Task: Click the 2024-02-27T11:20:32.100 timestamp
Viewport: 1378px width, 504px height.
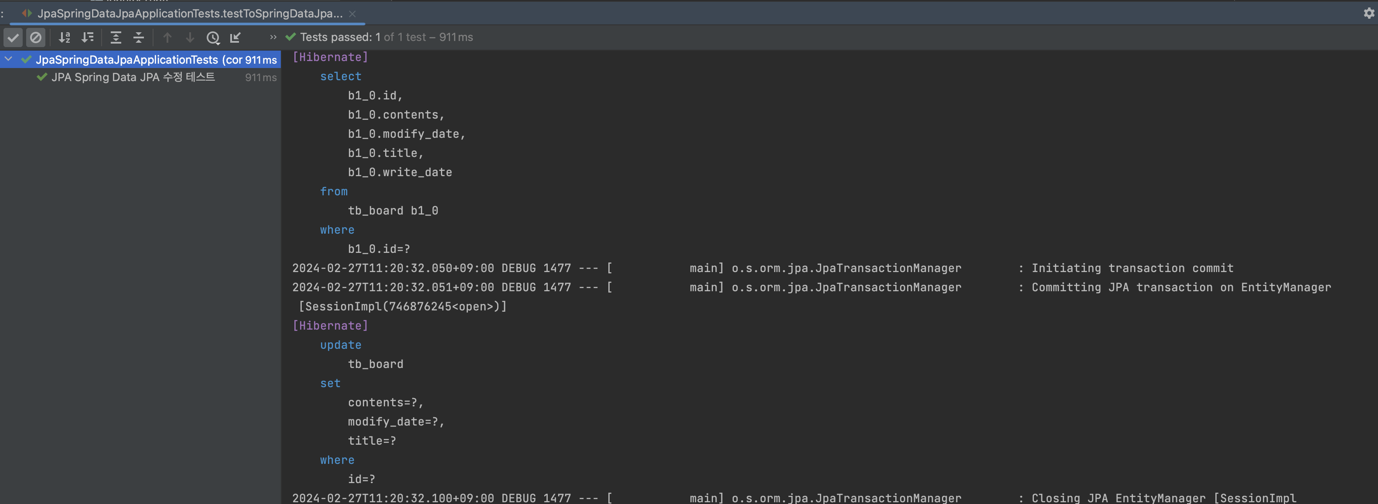Action: 392,498
